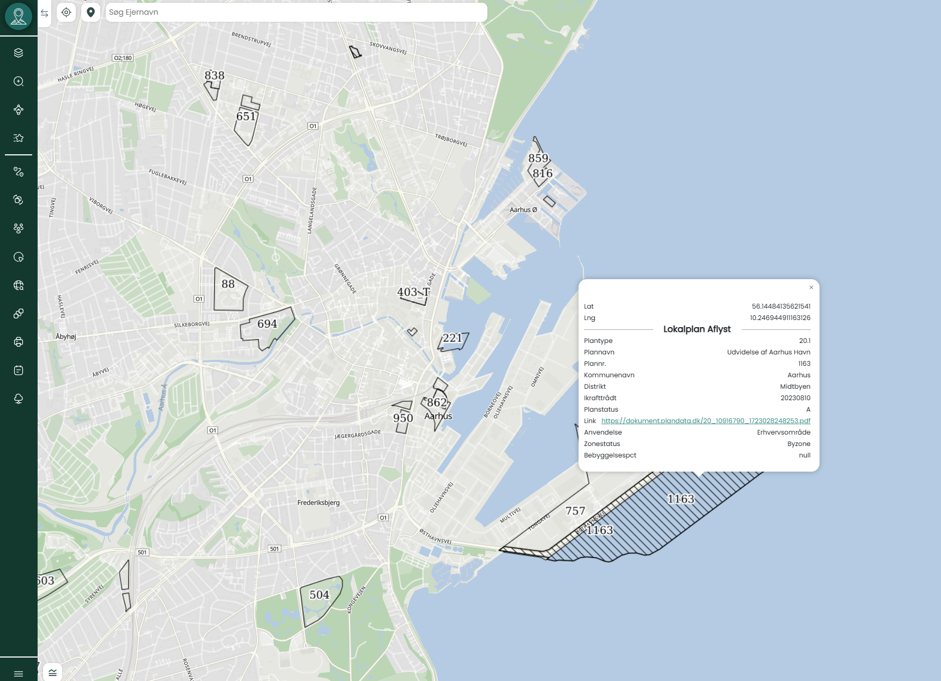Expand the sidebar hamburger menu

(x=19, y=674)
